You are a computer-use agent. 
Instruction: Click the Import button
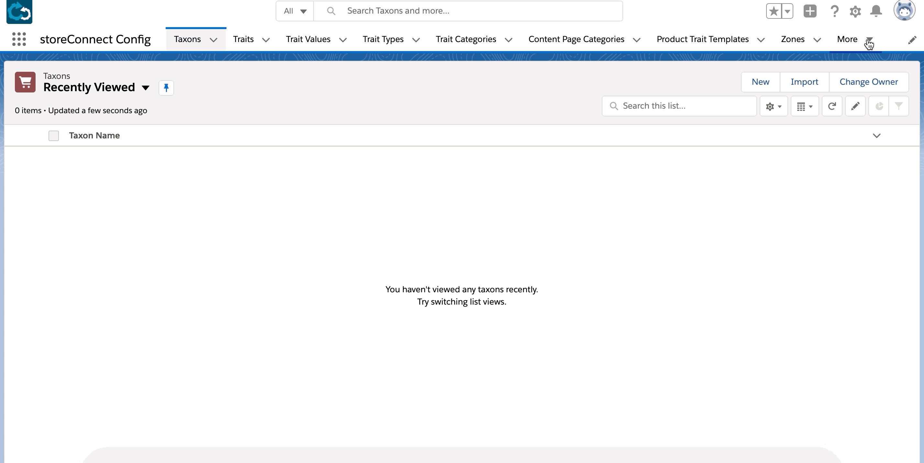(804, 82)
